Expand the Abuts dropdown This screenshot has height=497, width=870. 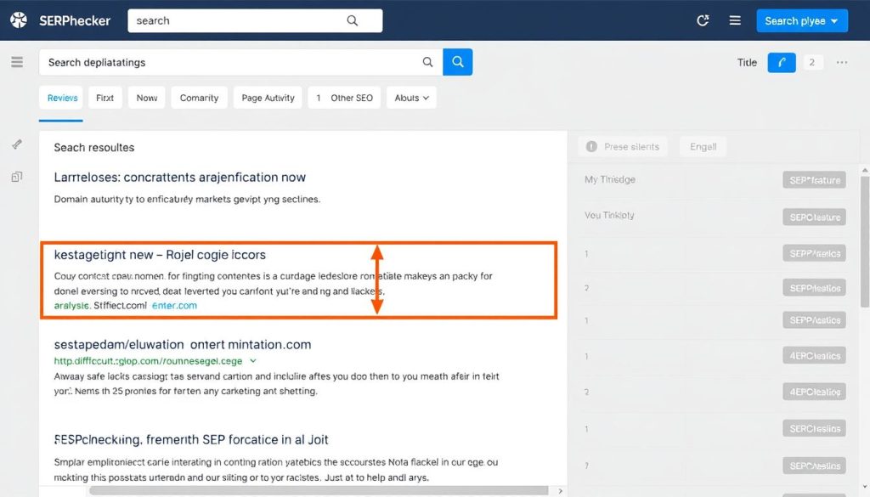[x=411, y=97]
